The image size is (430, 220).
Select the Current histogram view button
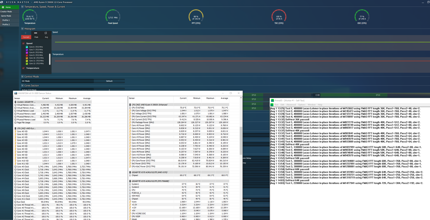tap(26, 37)
